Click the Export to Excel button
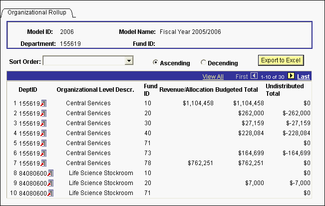 coord(281,60)
